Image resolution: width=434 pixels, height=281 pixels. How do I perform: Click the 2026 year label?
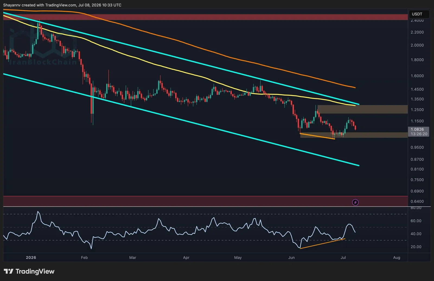(31, 257)
